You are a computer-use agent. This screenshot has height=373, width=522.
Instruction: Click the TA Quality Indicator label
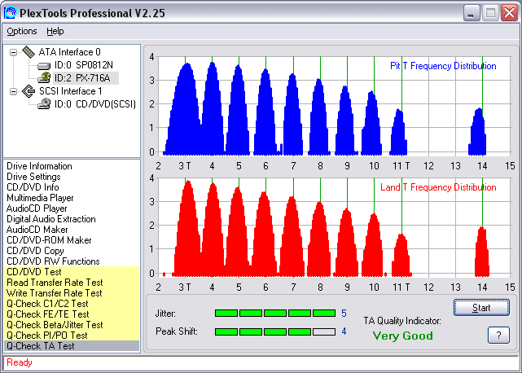tap(402, 321)
